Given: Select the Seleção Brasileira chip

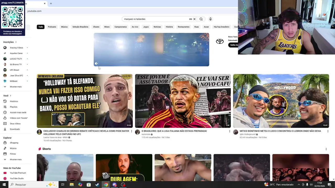Looking at the screenshot, I should tap(80, 27).
